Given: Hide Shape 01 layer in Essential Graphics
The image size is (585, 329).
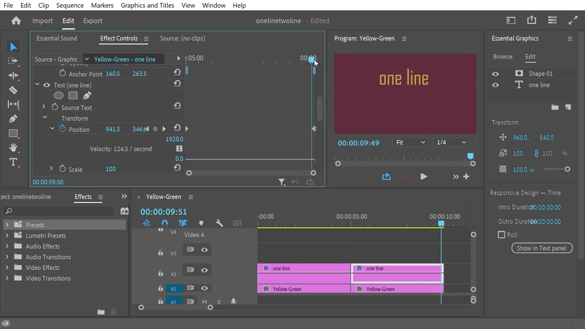Looking at the screenshot, I should tap(495, 74).
